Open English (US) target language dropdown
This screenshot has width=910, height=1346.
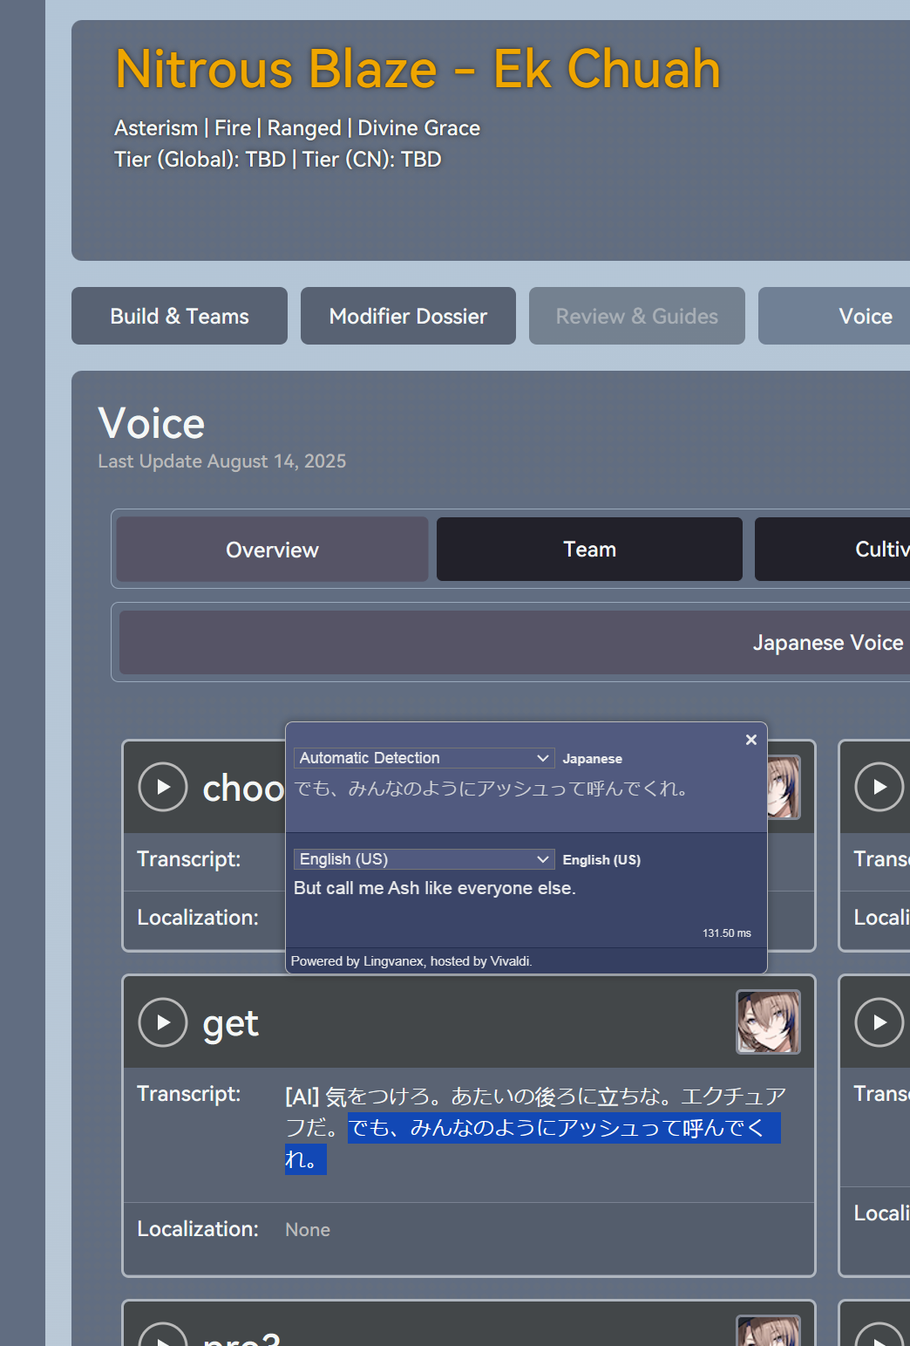pyautogui.click(x=424, y=859)
